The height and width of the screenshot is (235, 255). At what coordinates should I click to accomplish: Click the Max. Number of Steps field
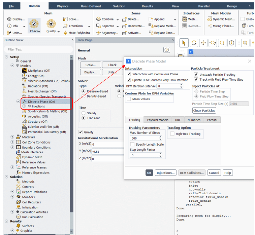click(x=144, y=138)
